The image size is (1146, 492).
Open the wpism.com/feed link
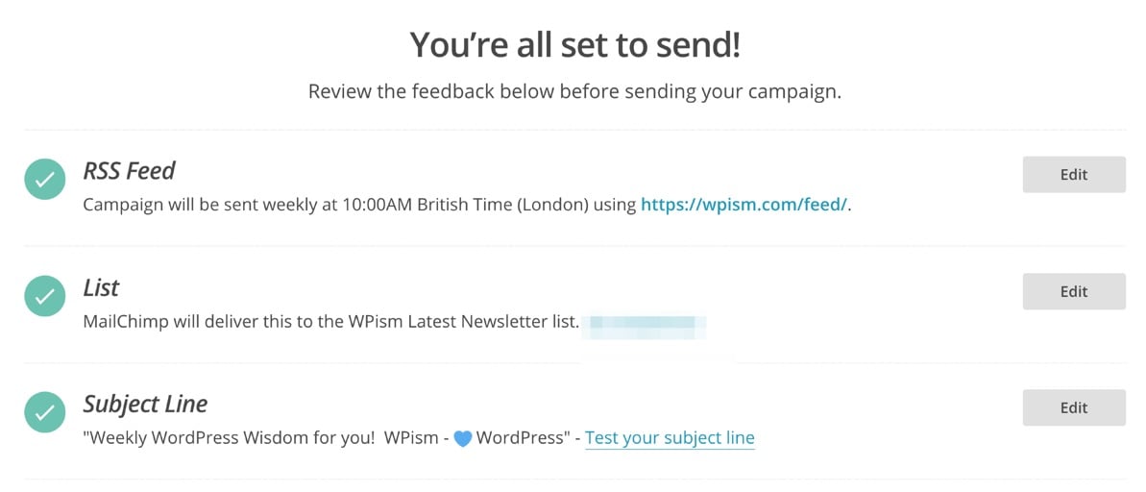click(744, 205)
